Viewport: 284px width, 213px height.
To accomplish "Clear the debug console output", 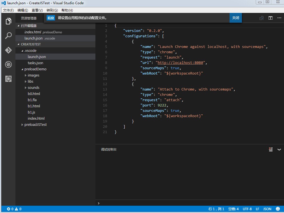I will coord(271,149).
